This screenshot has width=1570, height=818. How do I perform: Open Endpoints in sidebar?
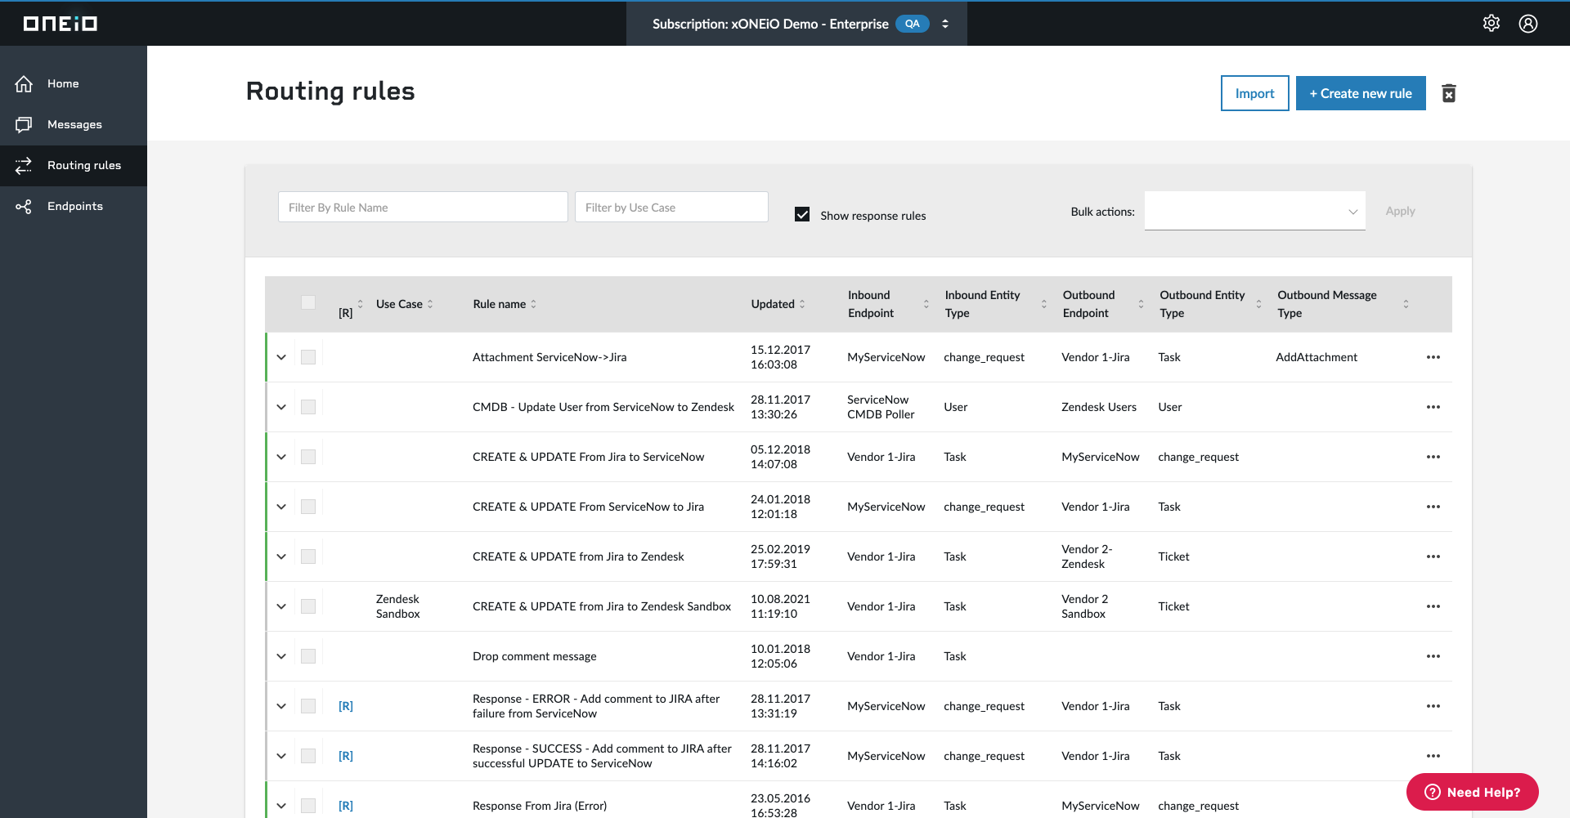tap(74, 206)
